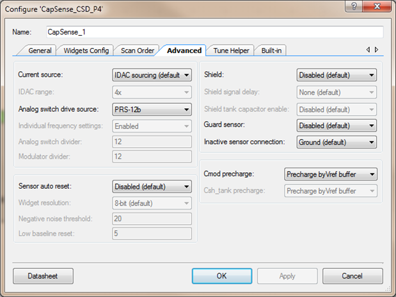Click the Low baseline reset field

[152, 234]
